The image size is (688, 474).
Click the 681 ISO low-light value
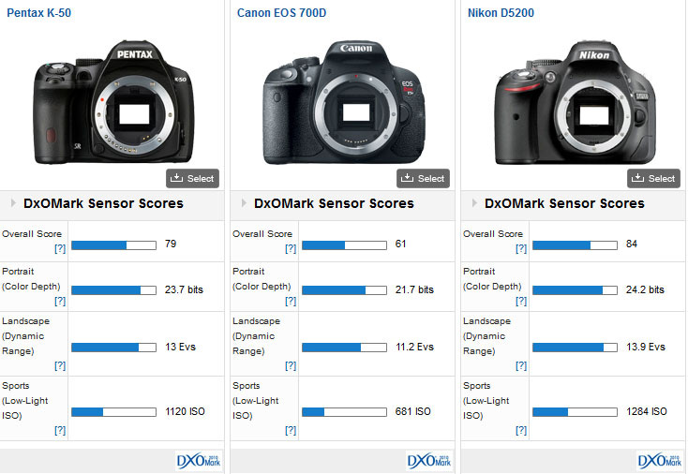(412, 411)
